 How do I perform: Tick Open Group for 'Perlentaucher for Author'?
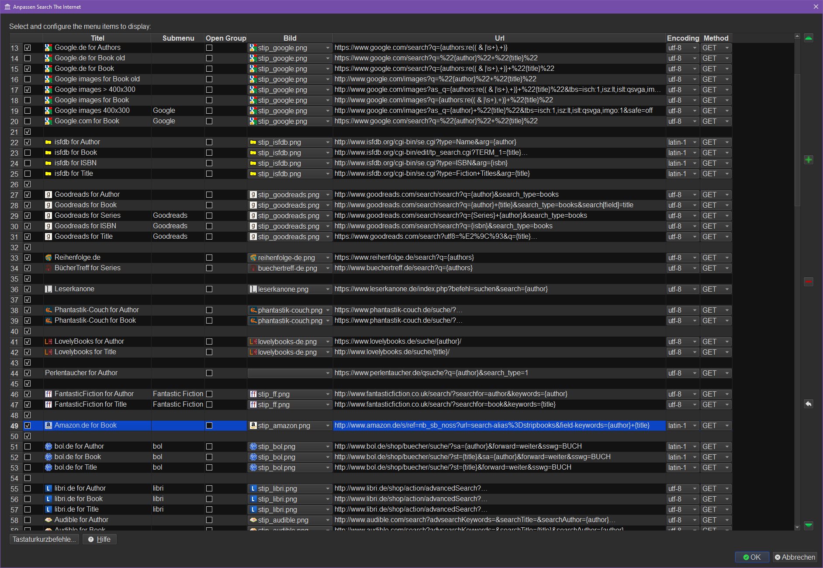click(x=209, y=373)
